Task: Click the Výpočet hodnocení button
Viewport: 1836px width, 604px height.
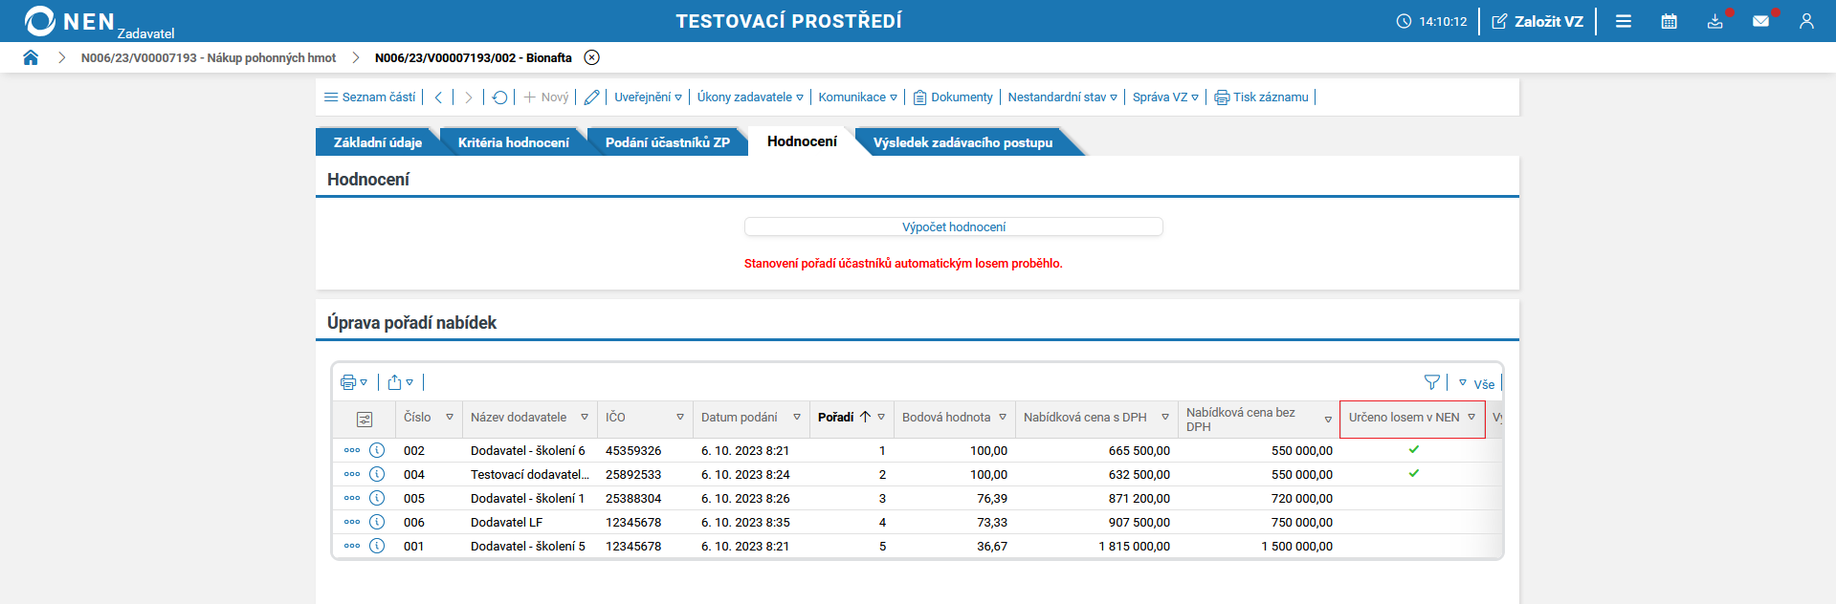Action: click(953, 226)
